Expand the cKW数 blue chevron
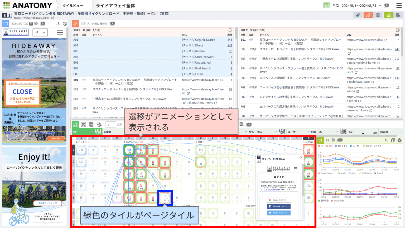The width and height of the screenshot is (405, 228). click(x=401, y=131)
